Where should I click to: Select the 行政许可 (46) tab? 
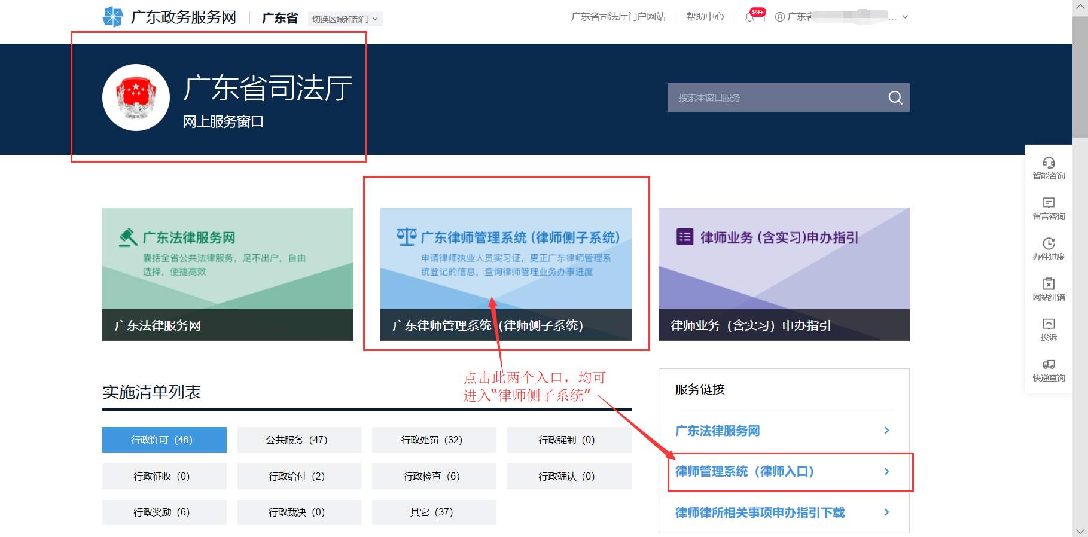tap(164, 440)
